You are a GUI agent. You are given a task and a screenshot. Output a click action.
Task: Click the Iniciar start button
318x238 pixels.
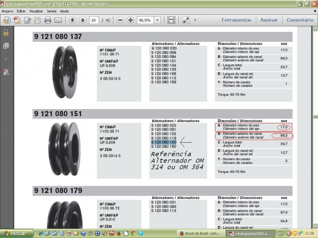pos(17,233)
